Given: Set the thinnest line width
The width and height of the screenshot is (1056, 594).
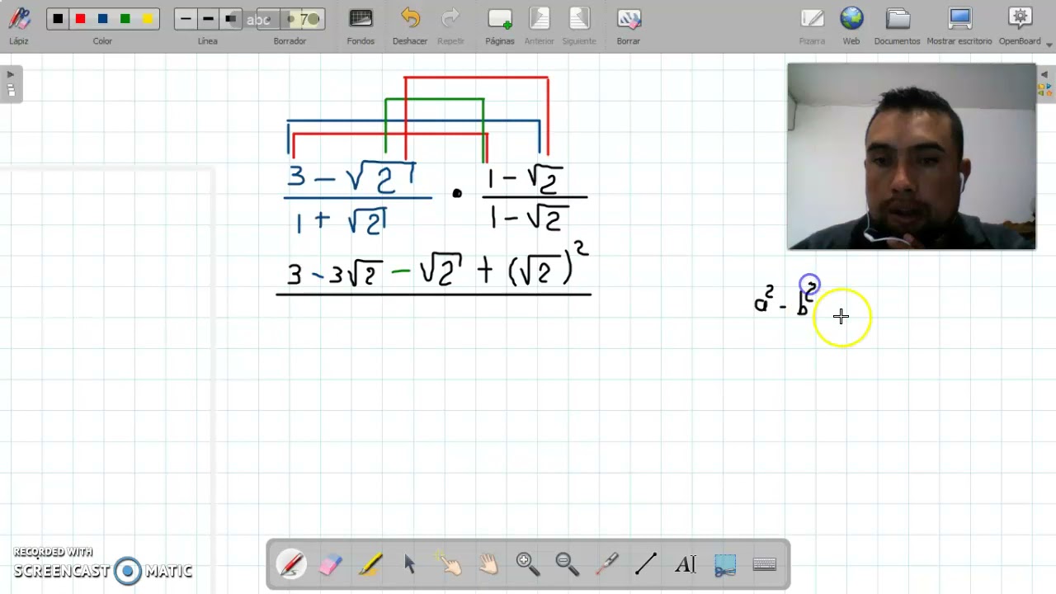Looking at the screenshot, I should click(x=186, y=19).
